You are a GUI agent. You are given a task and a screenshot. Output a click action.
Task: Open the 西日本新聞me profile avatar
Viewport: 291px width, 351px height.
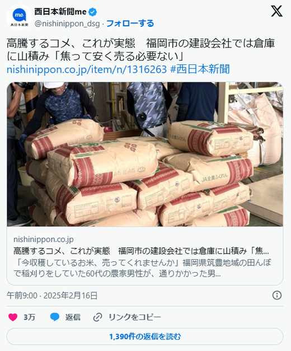click(19, 17)
